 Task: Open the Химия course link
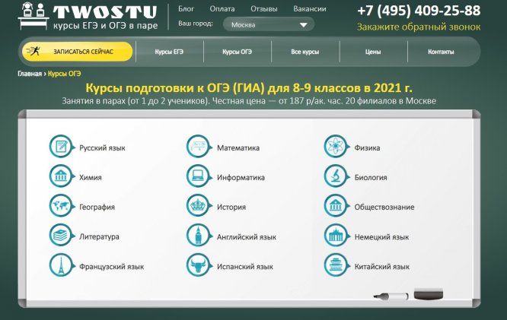click(x=91, y=177)
